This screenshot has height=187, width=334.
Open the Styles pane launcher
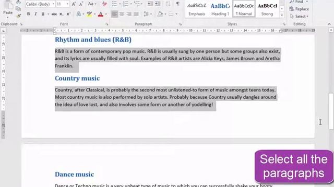[284, 24]
